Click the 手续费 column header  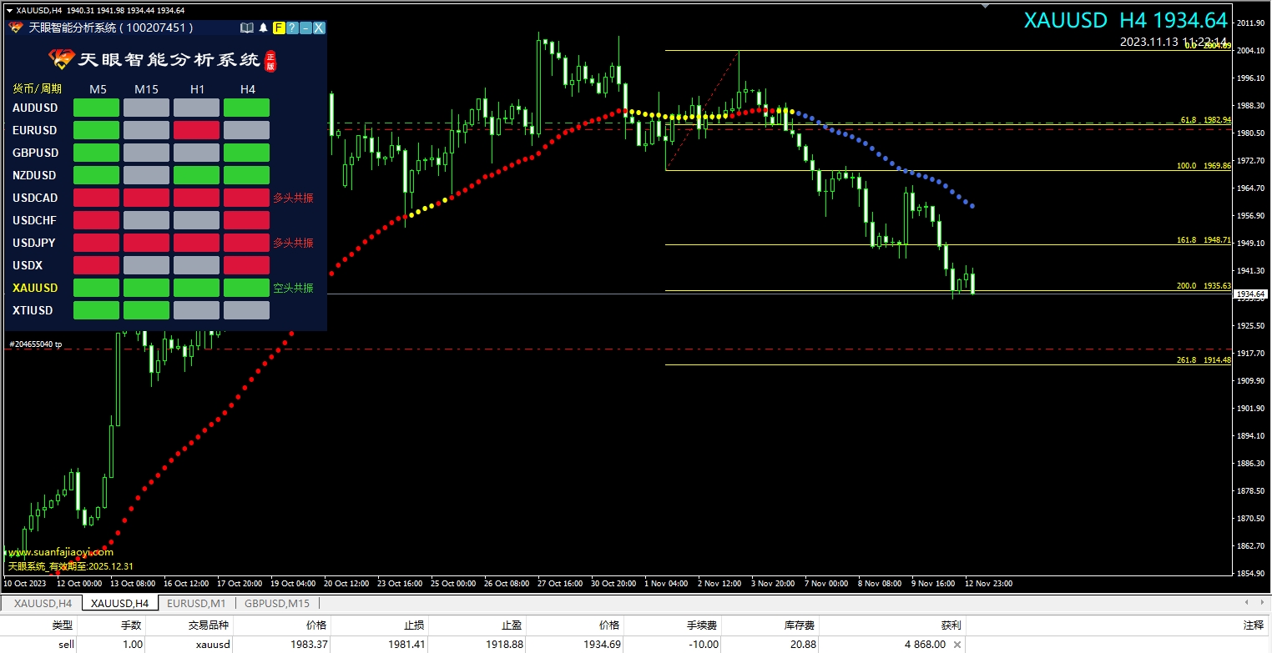click(x=702, y=625)
